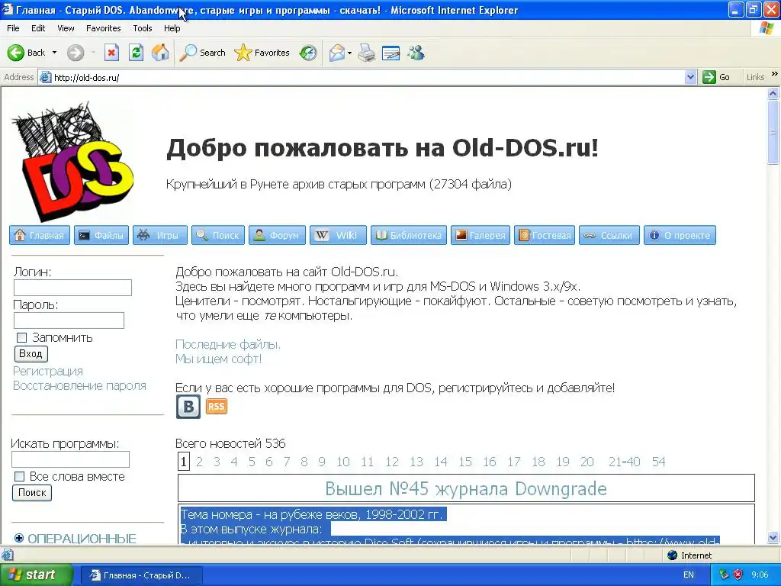Open the Последние файлы link

pos(228,344)
